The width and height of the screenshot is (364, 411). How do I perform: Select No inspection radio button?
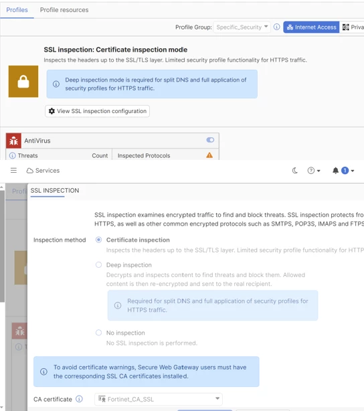[x=98, y=333]
